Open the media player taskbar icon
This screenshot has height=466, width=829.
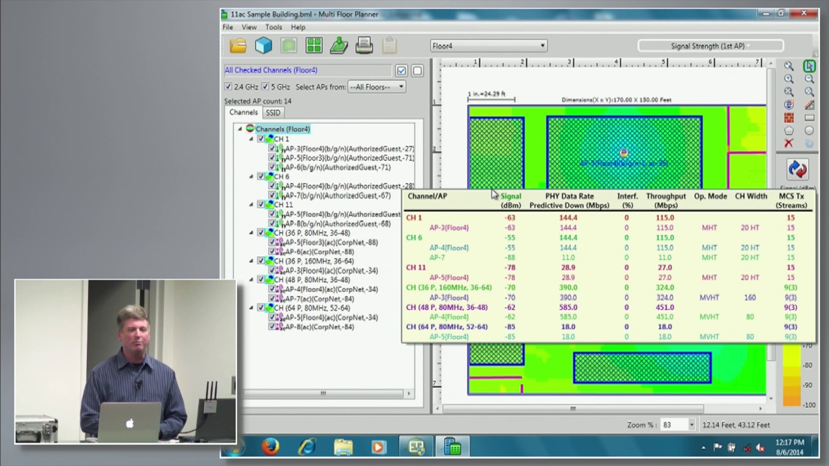point(378,447)
